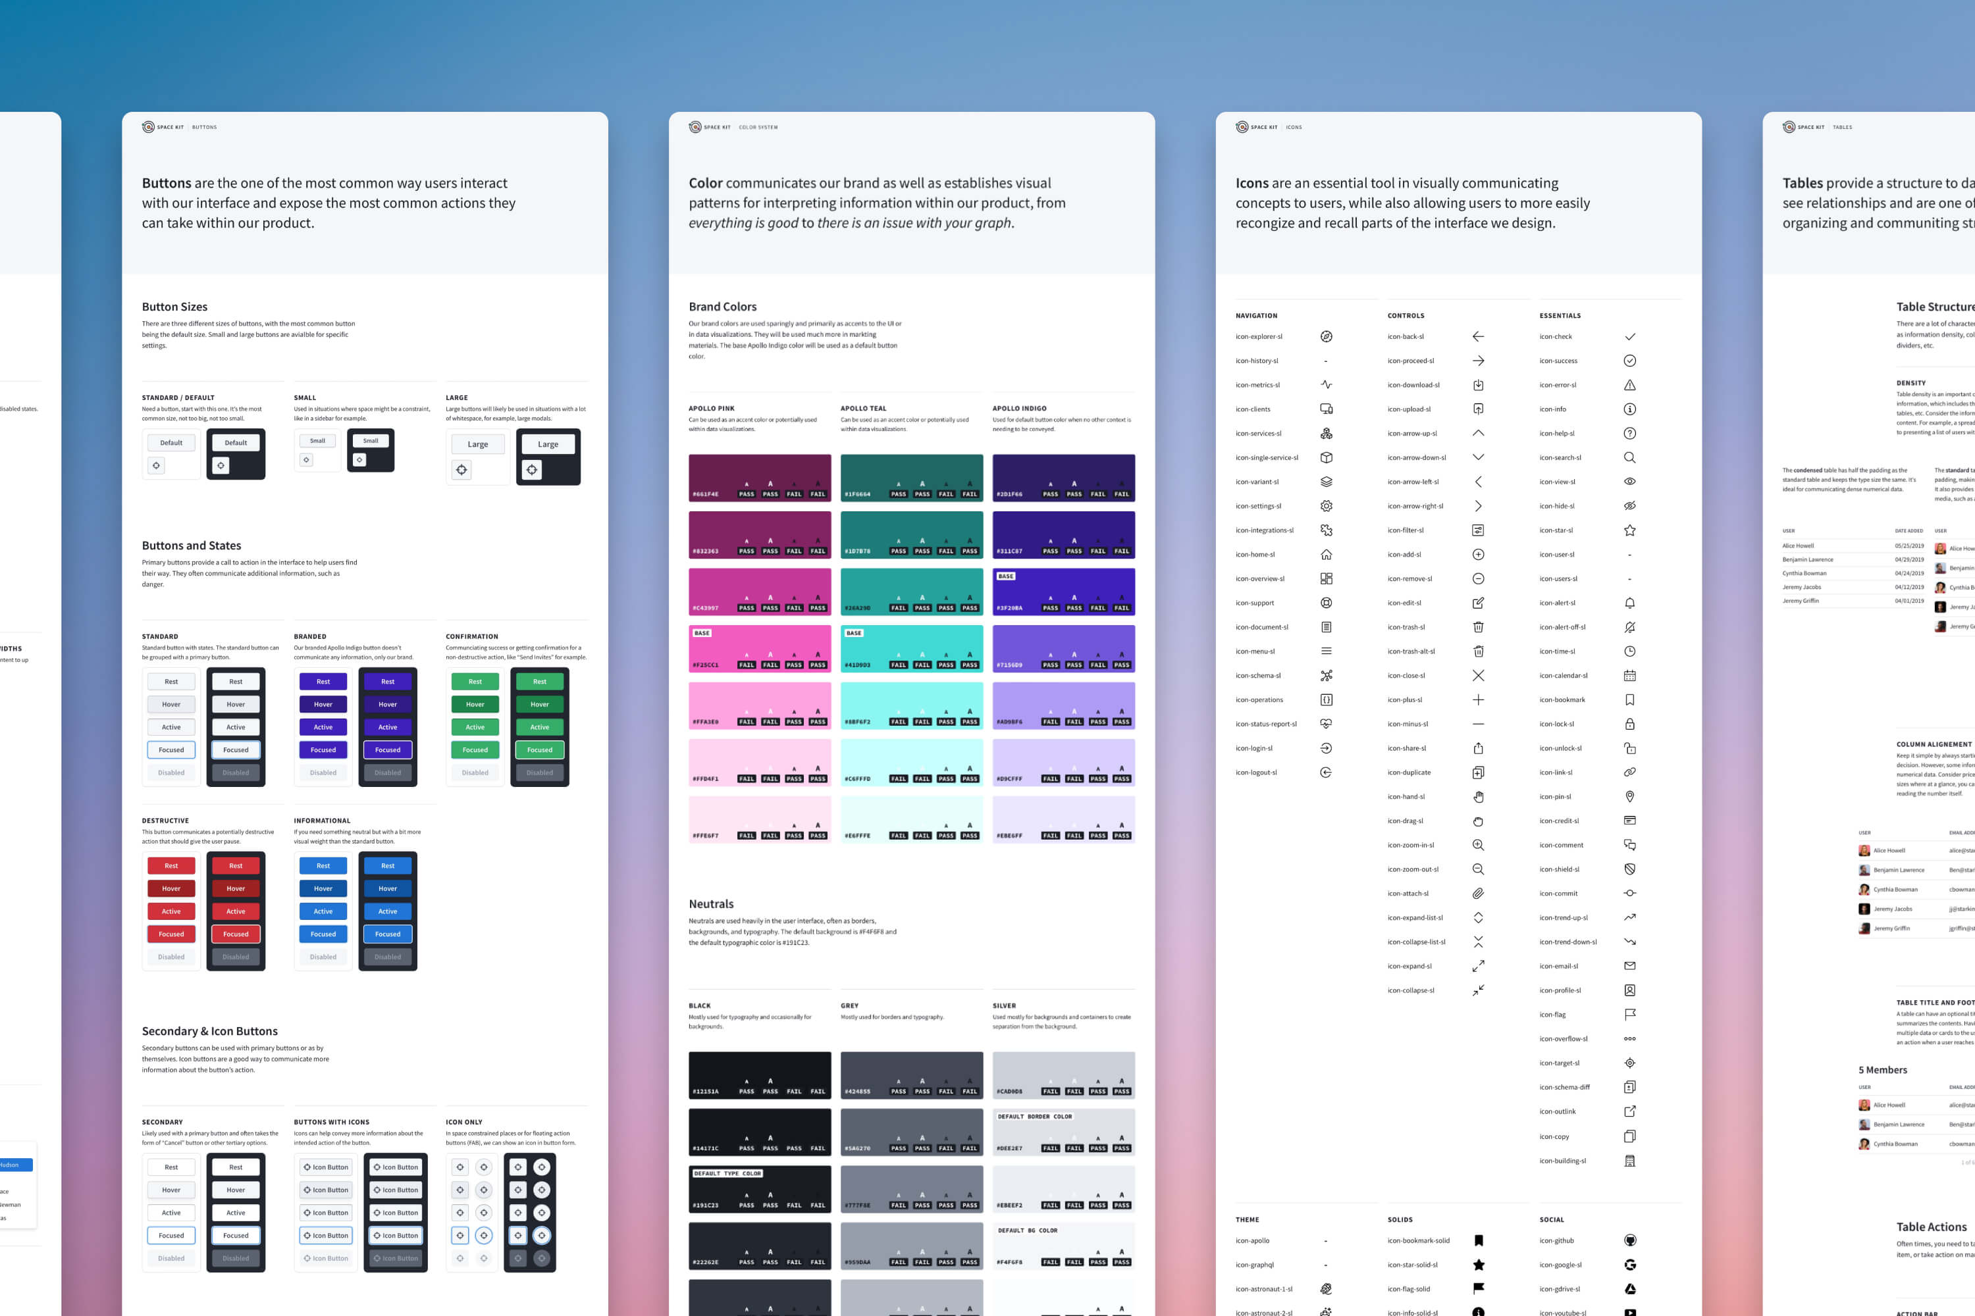Click the icon-flag outline flag icon
Image resolution: width=1975 pixels, height=1316 pixels.
click(1629, 1015)
